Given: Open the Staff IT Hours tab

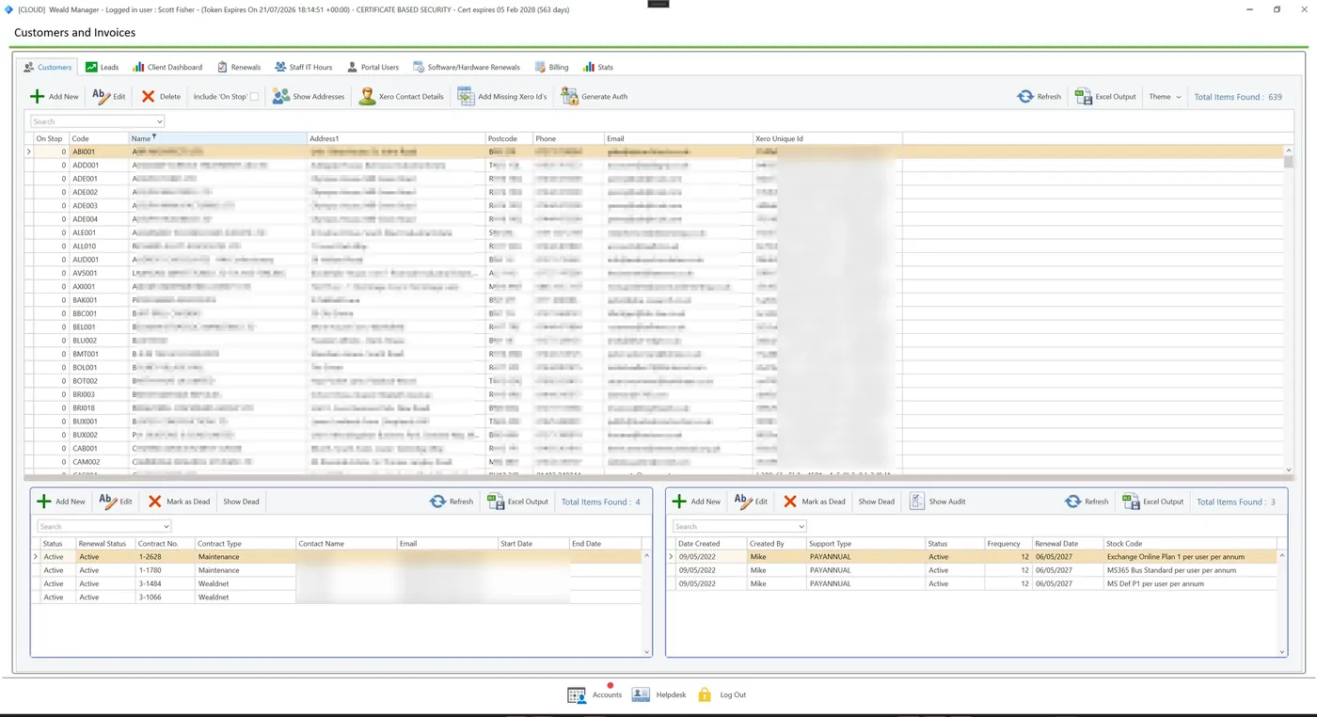Looking at the screenshot, I should [x=303, y=67].
